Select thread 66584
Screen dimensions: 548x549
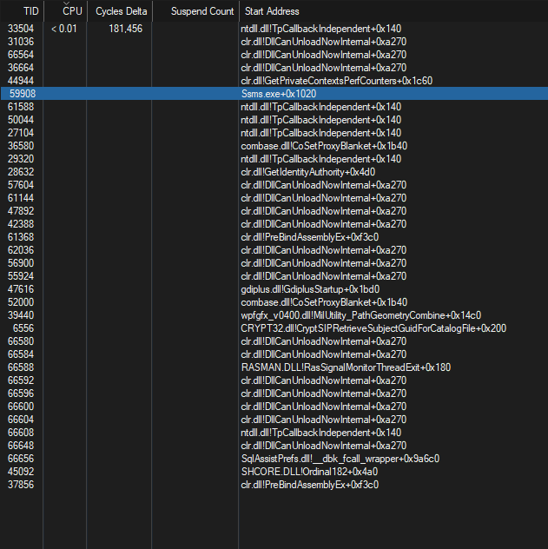(x=274, y=354)
